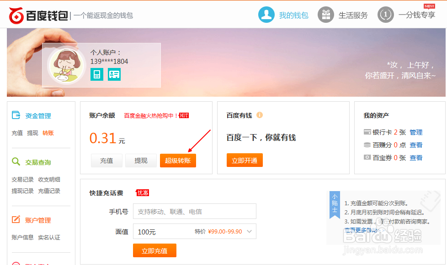447x265 pixels.
Task: Click the cartoon girl avatar
Action: pyautogui.click(x=66, y=65)
